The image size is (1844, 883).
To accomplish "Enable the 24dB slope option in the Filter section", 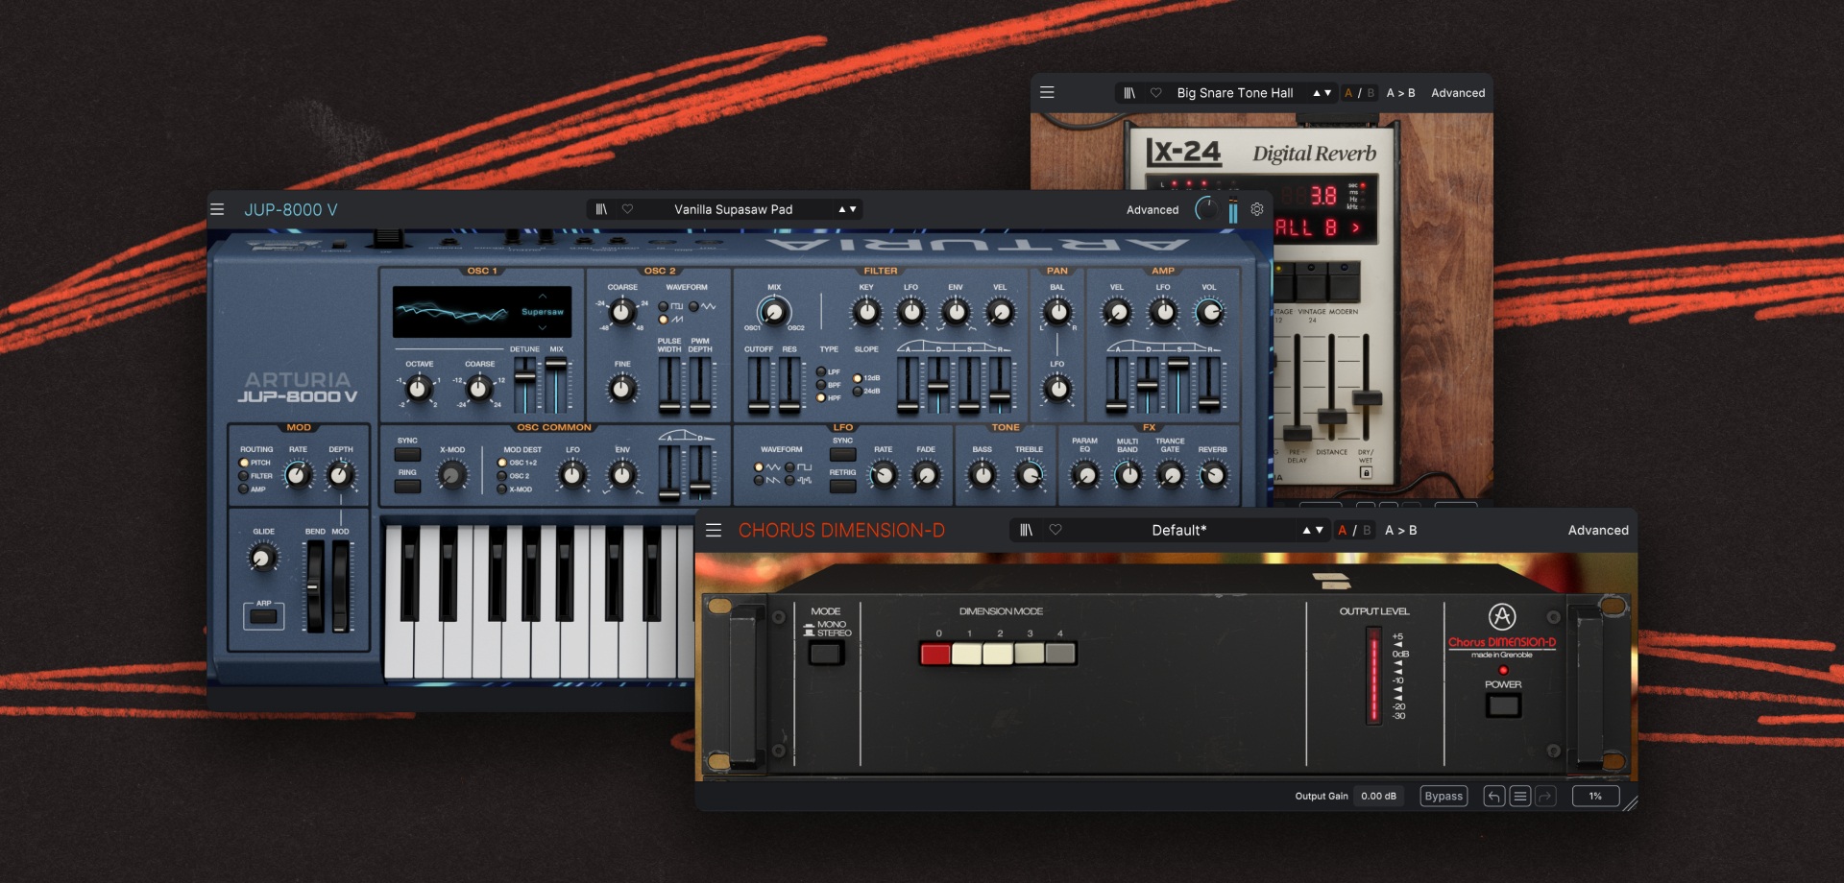I will click(x=858, y=393).
